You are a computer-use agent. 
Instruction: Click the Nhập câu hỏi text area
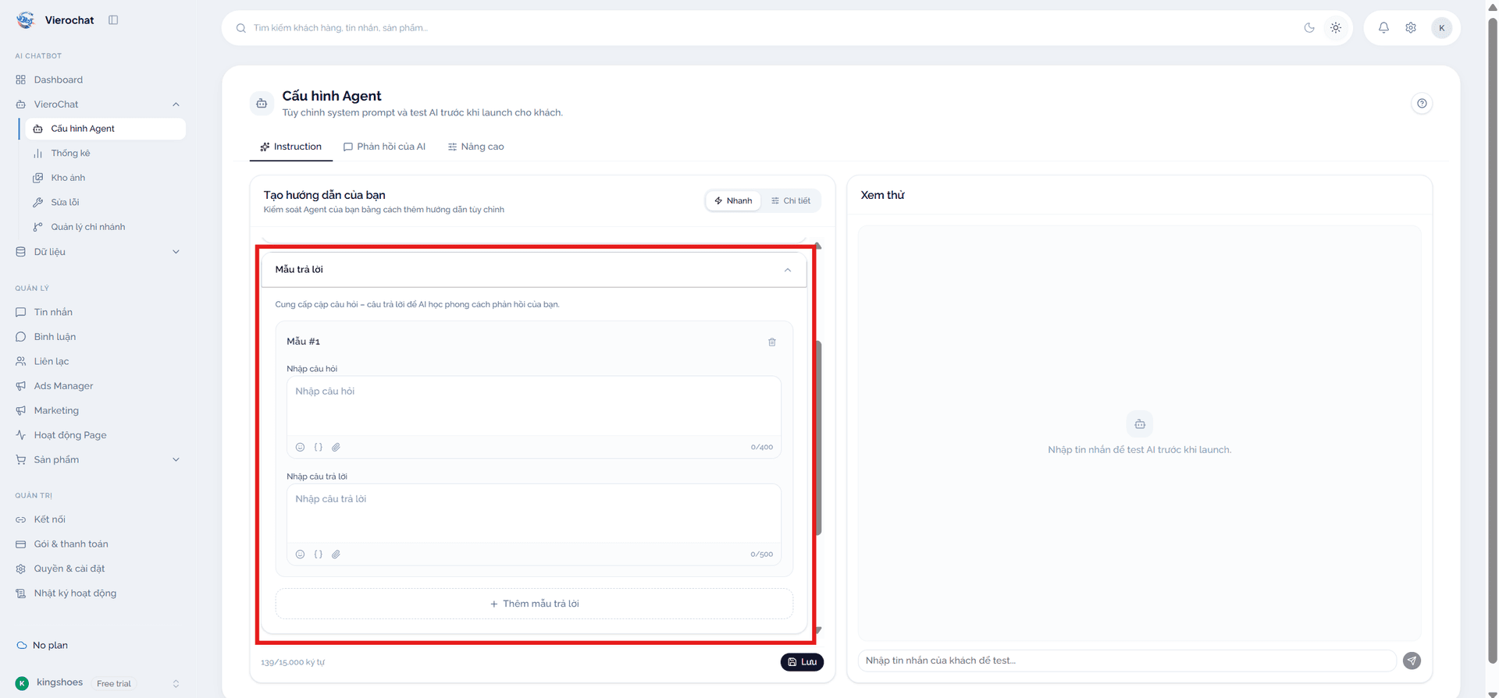[534, 406]
